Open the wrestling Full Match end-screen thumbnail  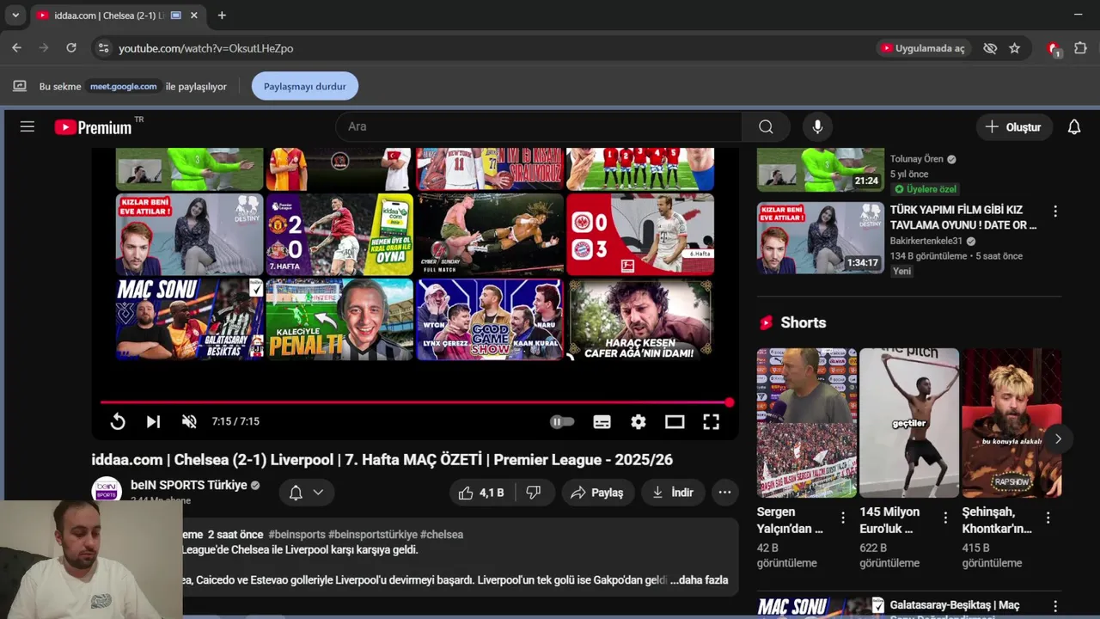pos(490,234)
